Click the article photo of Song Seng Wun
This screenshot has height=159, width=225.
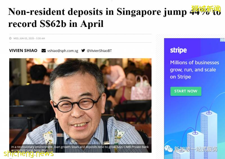(80, 105)
